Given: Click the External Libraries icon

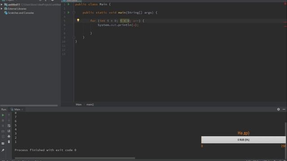Looking at the screenshot, I should [x=6, y=8].
